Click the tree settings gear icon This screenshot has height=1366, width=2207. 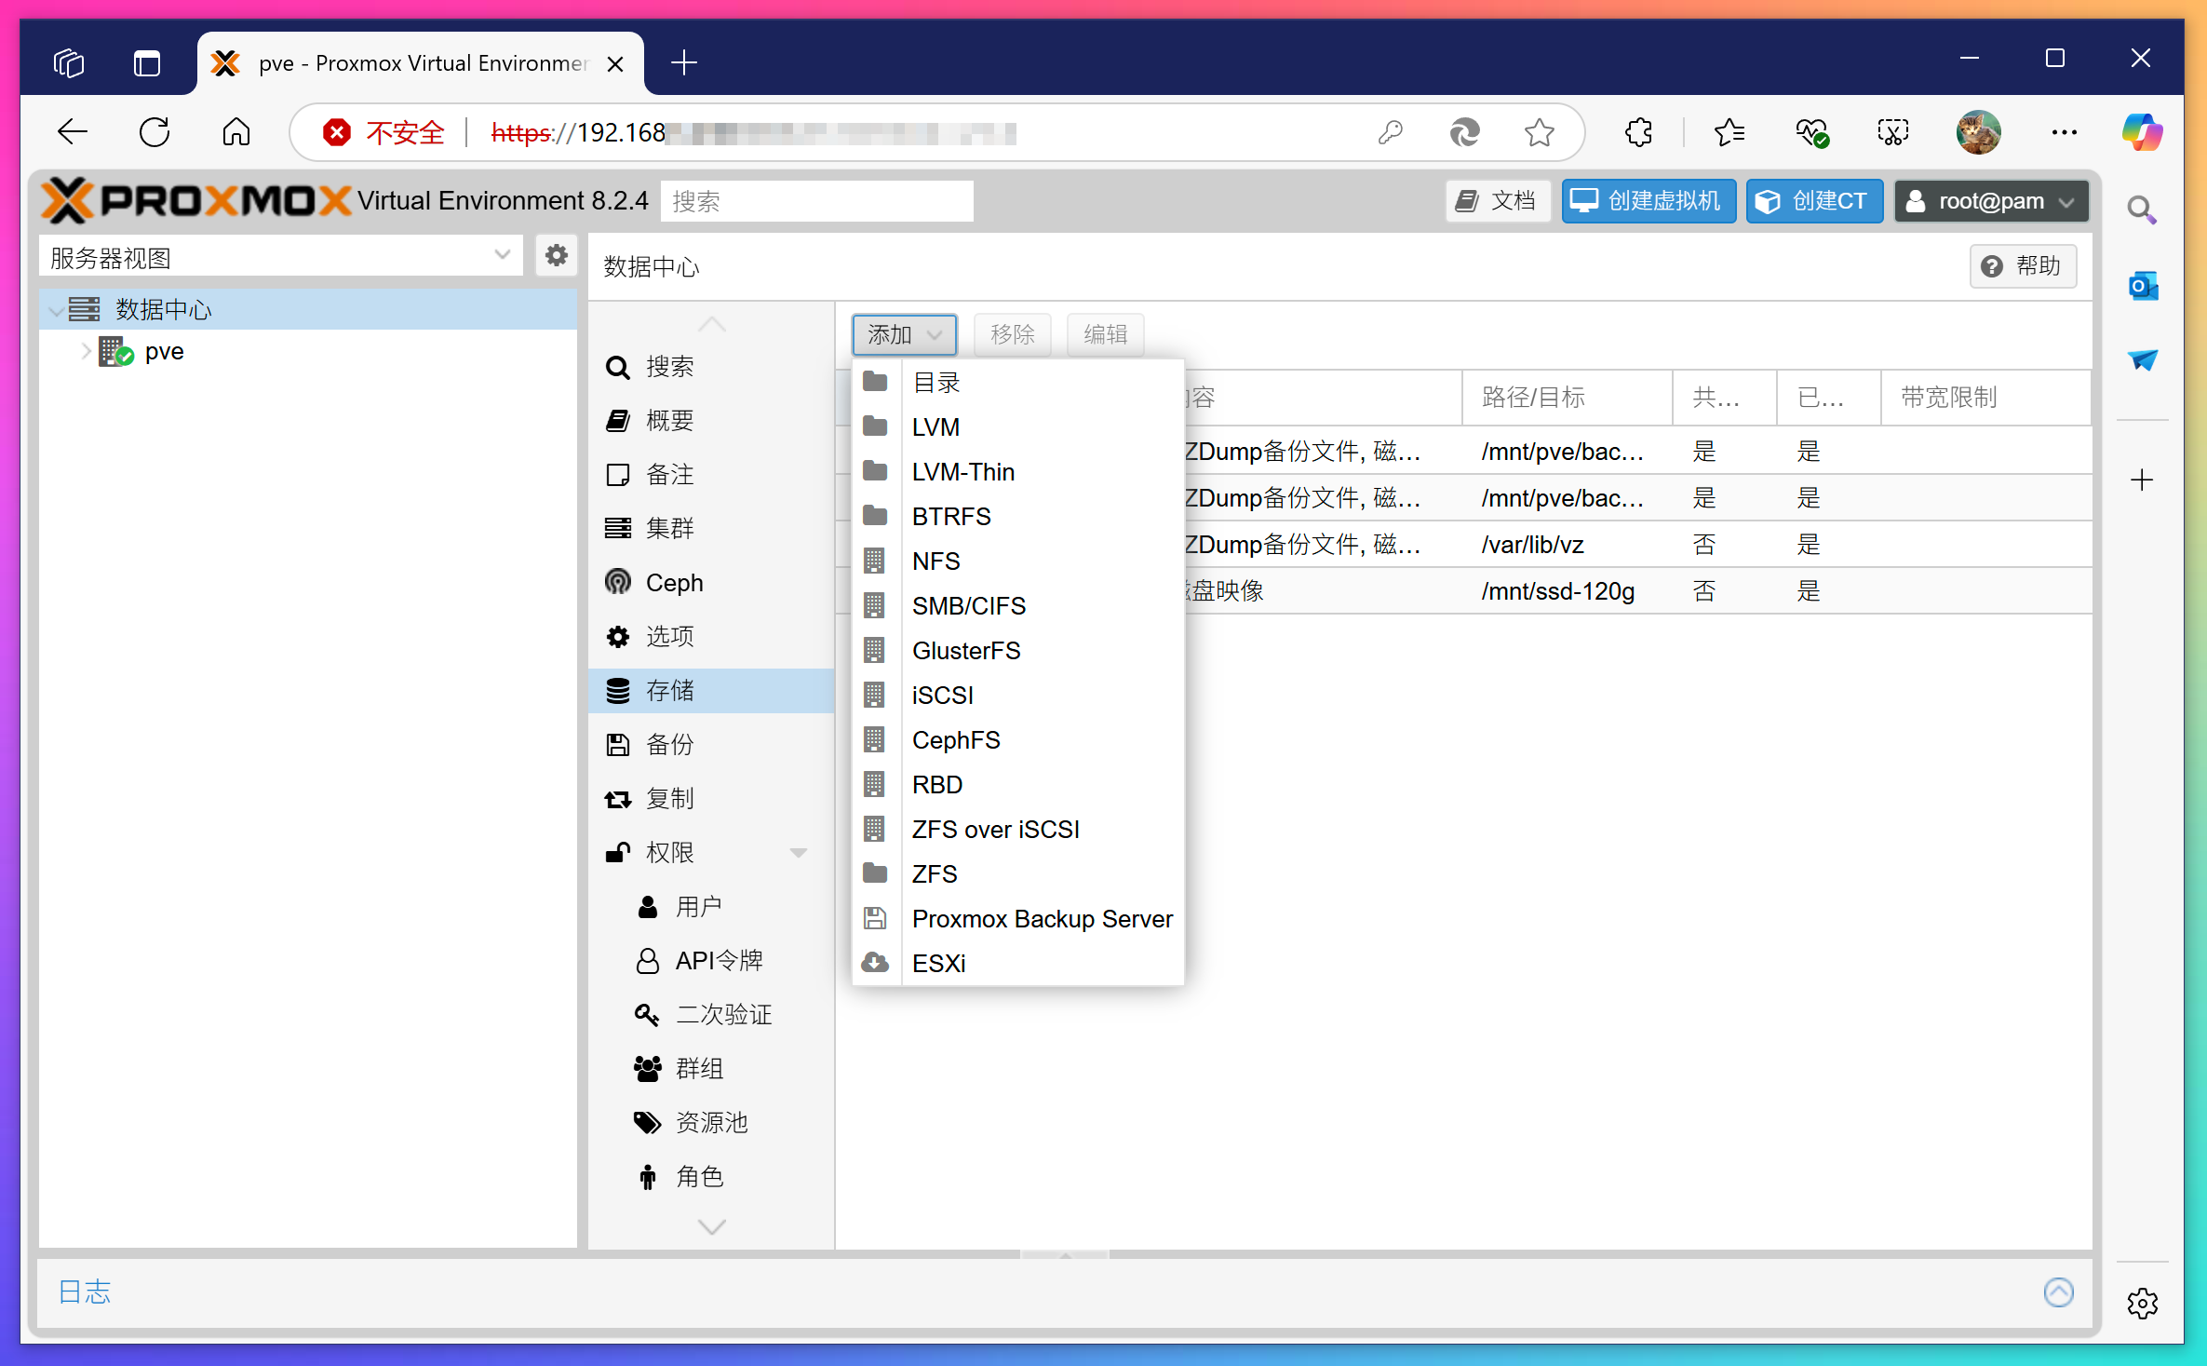(556, 255)
